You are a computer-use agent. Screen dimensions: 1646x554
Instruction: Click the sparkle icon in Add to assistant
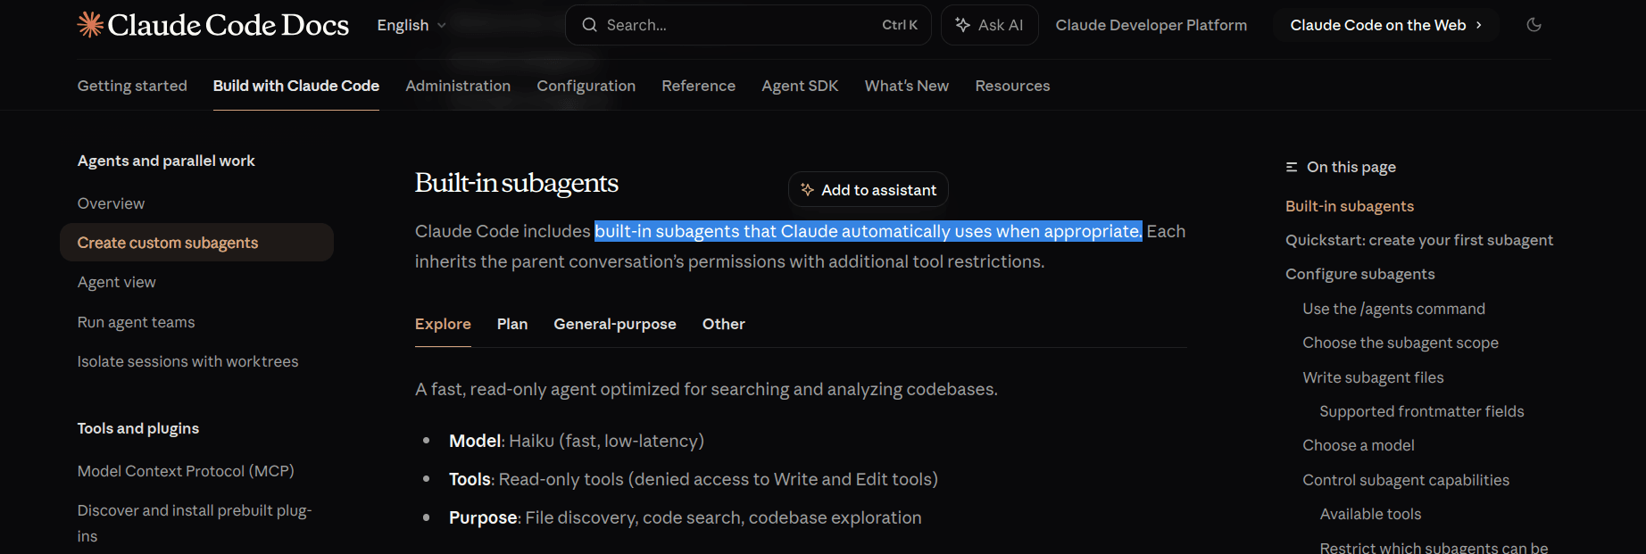(807, 190)
